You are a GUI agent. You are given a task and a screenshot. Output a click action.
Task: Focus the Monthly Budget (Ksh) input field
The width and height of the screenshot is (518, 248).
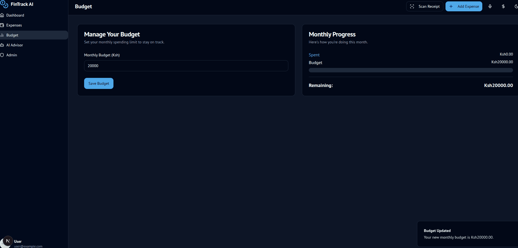tap(186, 66)
